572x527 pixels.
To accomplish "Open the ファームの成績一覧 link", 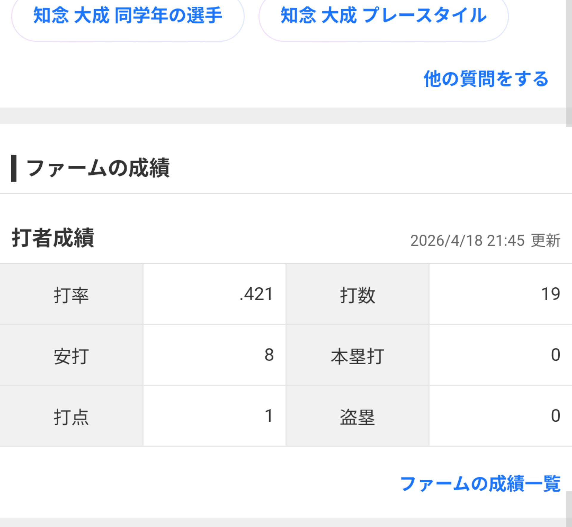I will 480,483.
